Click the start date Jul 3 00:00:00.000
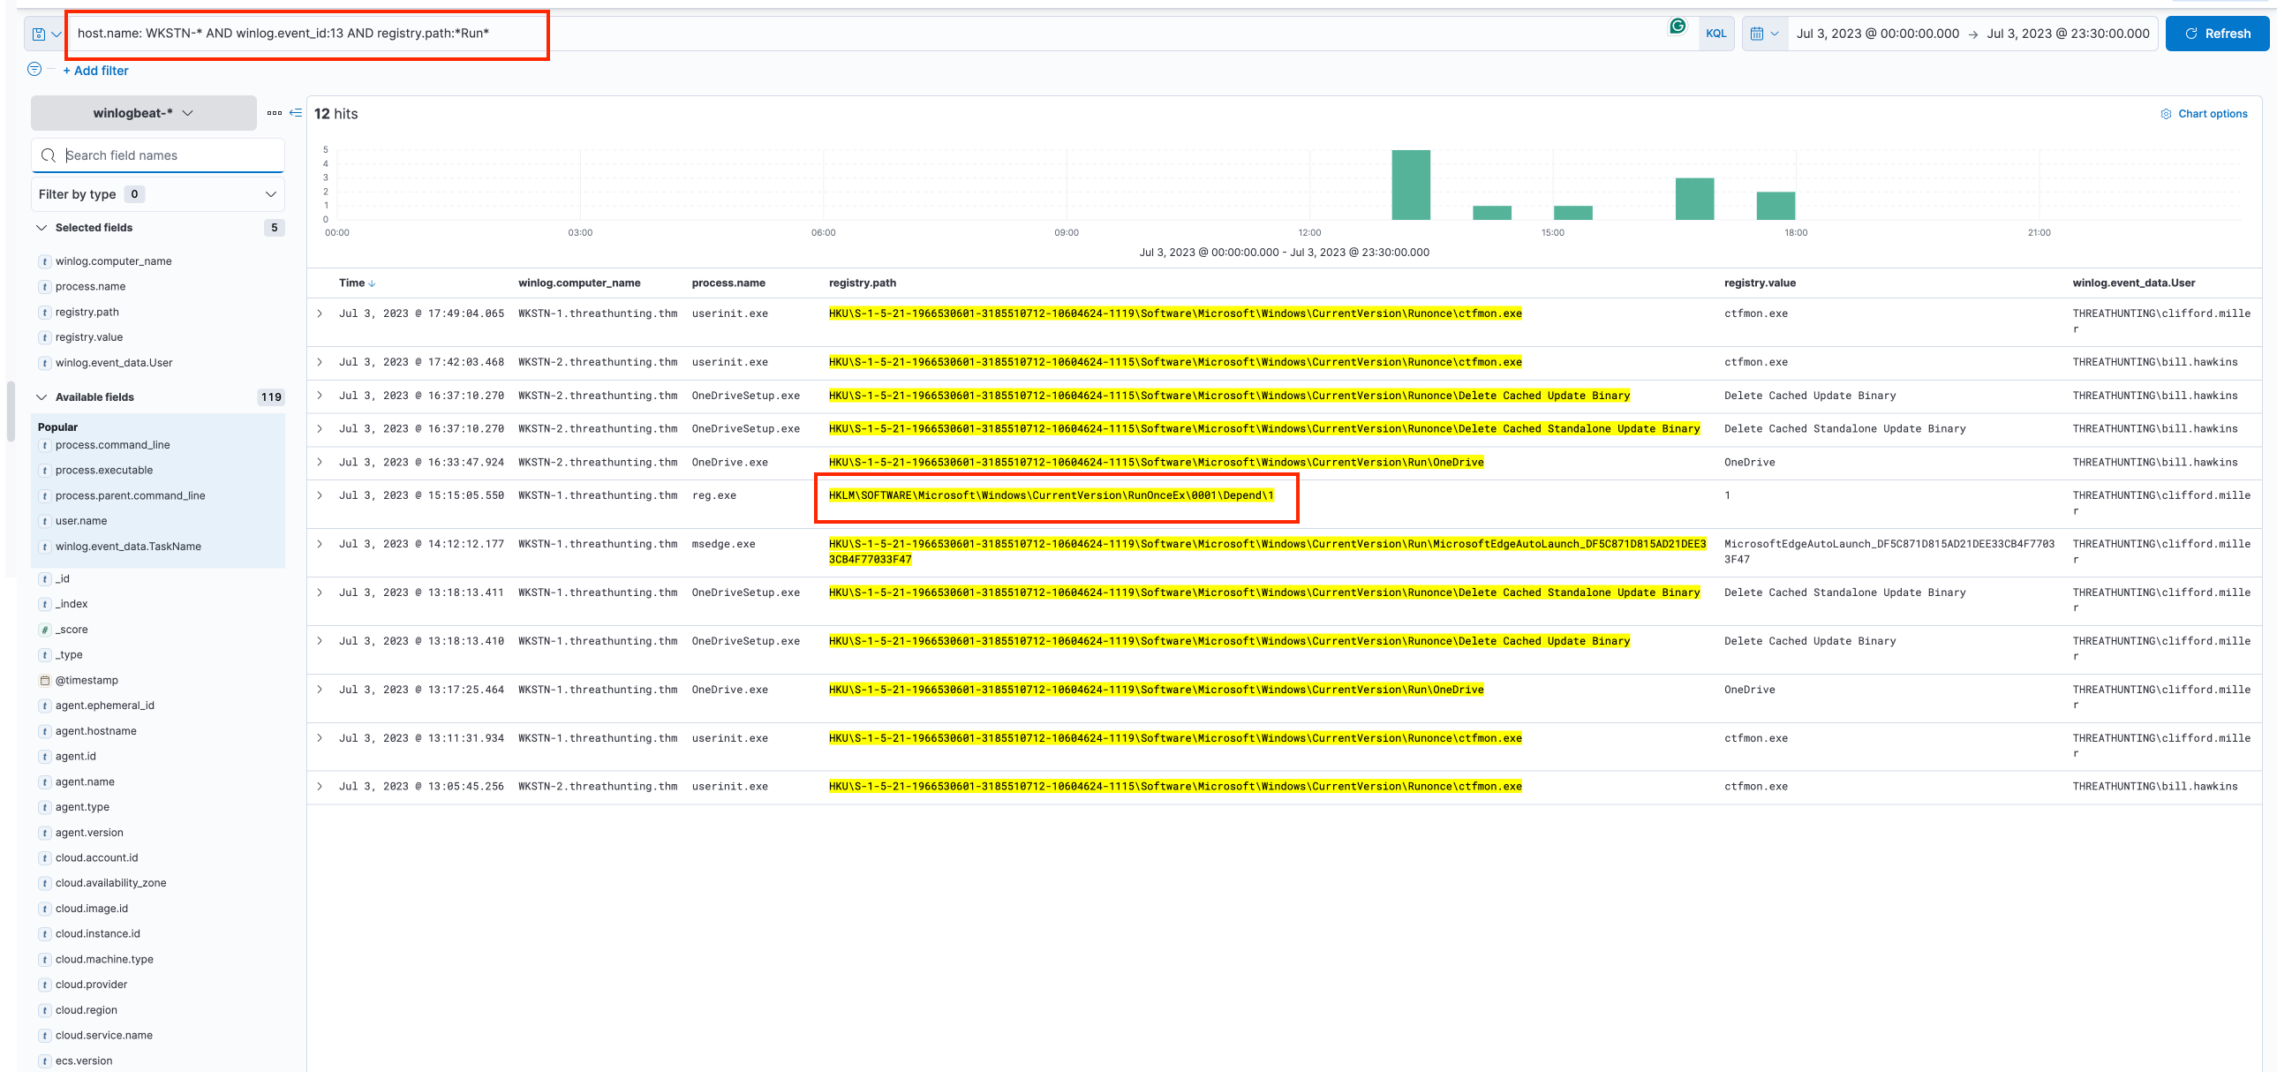 [x=1877, y=34]
